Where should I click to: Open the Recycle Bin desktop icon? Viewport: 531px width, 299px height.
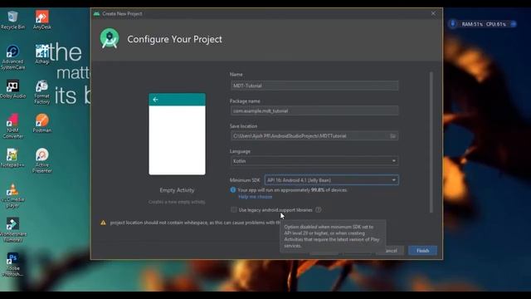click(x=13, y=20)
